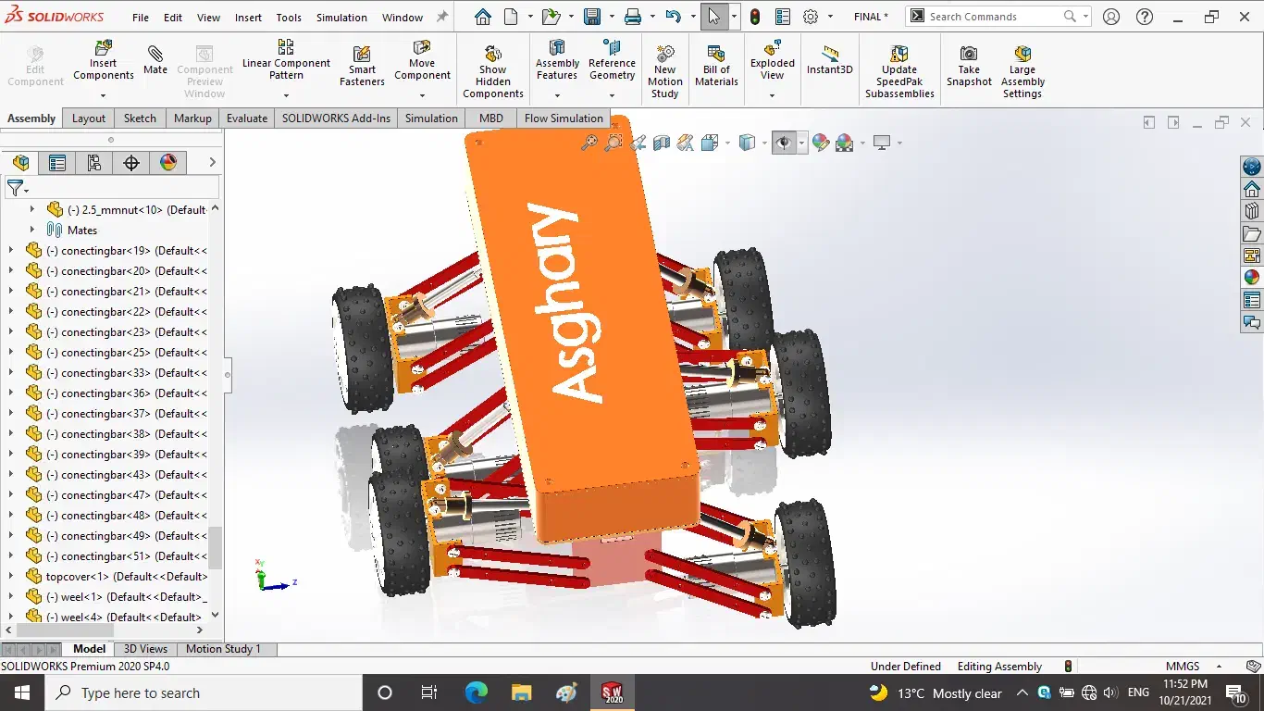
Task: Click the Mate tool in the Assembly ribbon
Action: click(155, 60)
